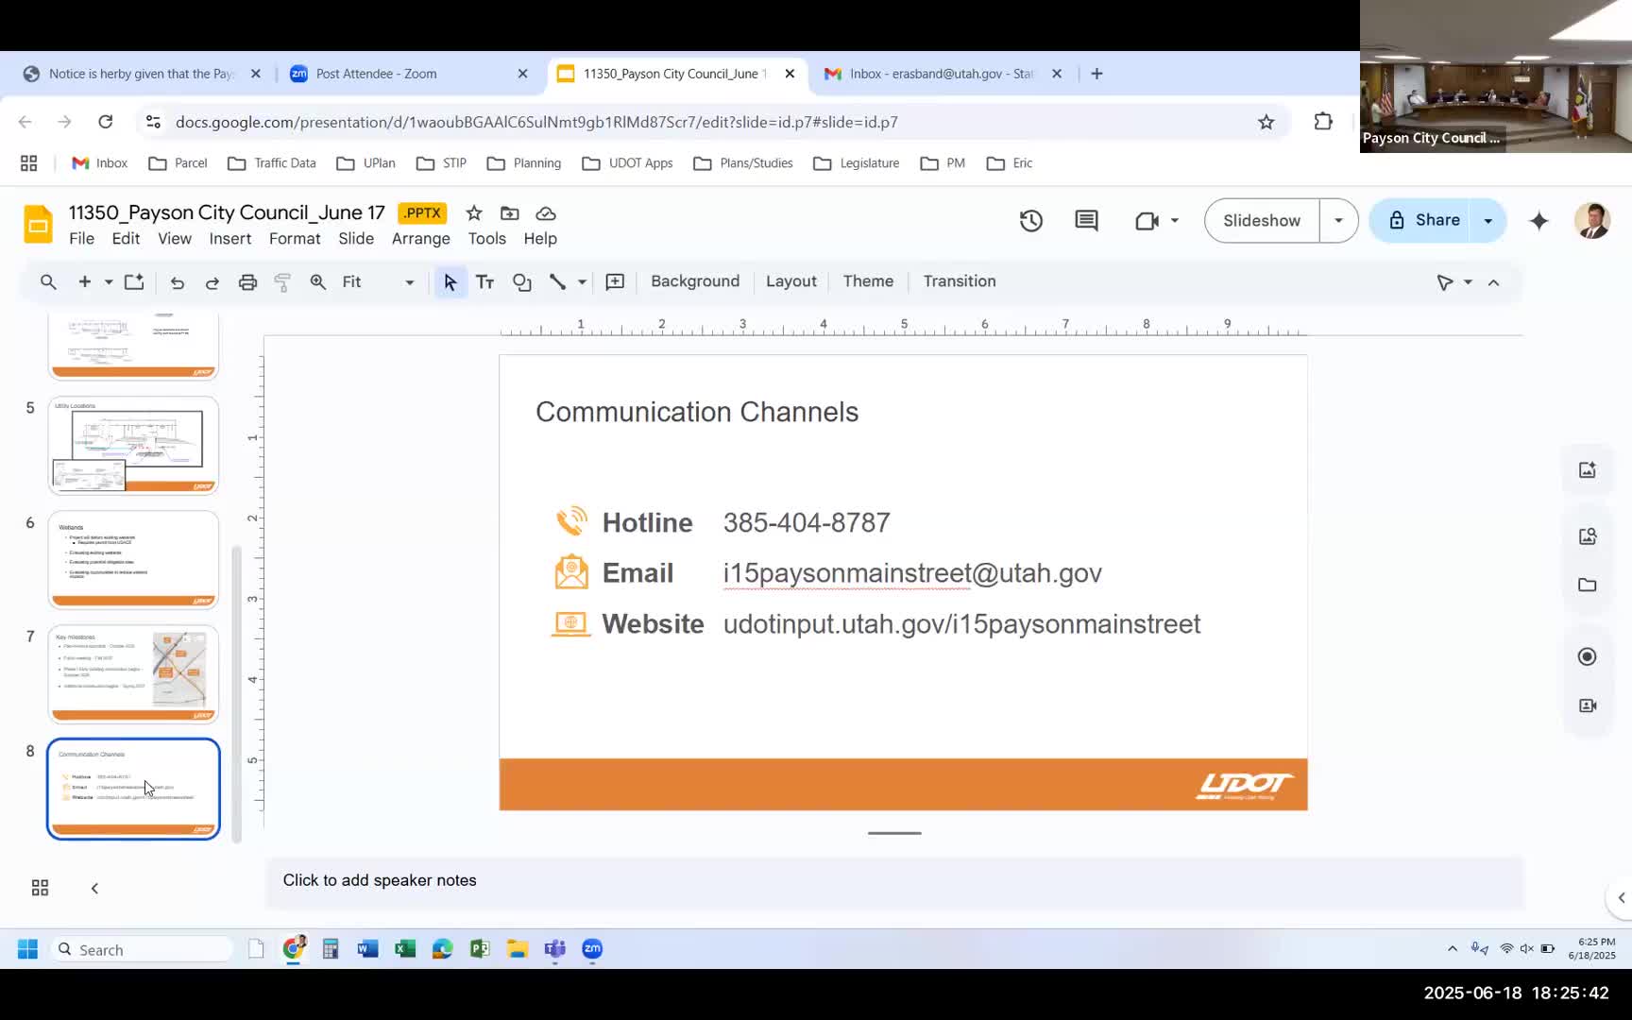Click the taskbar Search box
1632x1020 pixels.
point(142,949)
